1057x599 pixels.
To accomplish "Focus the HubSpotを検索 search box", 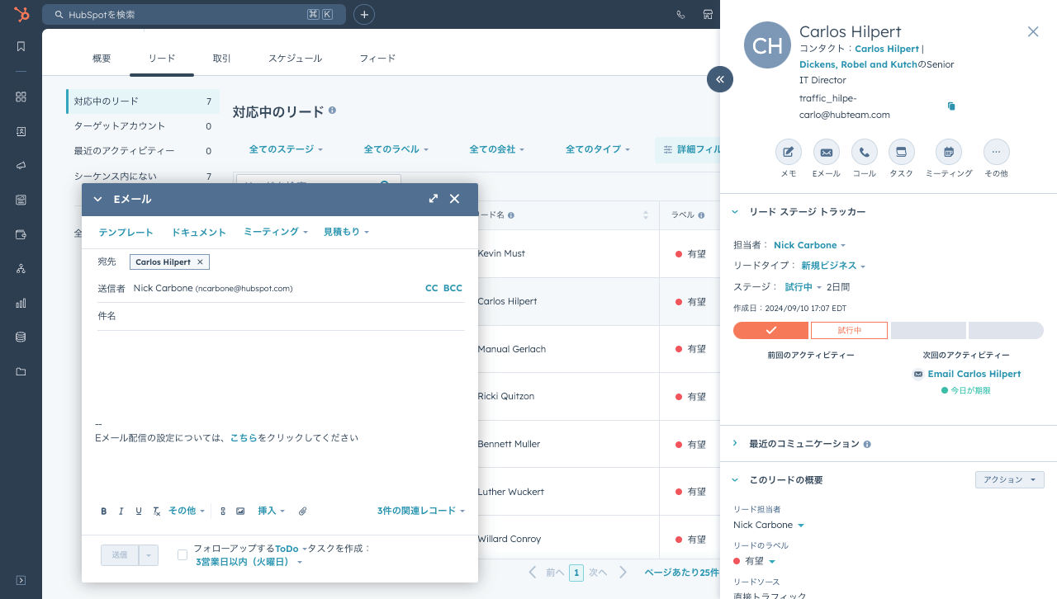I will 194,14.
